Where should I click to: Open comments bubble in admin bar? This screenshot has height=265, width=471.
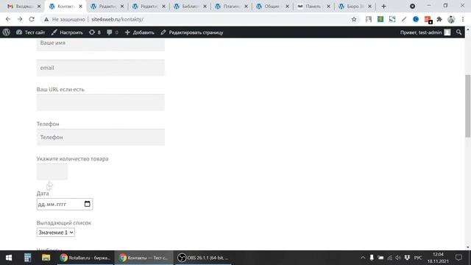113,32
